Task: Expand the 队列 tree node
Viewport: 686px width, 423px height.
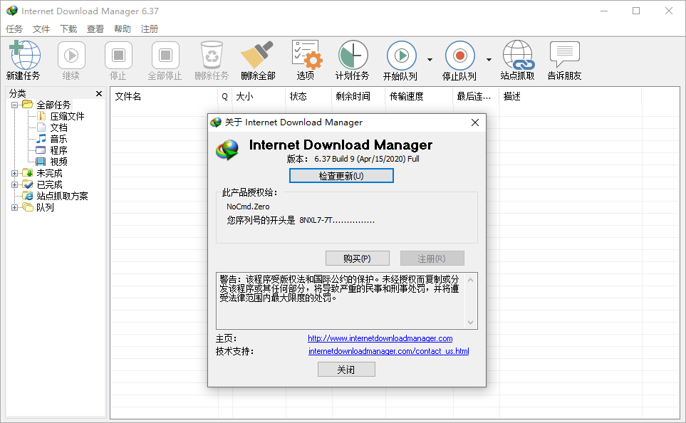Action: pyautogui.click(x=14, y=207)
